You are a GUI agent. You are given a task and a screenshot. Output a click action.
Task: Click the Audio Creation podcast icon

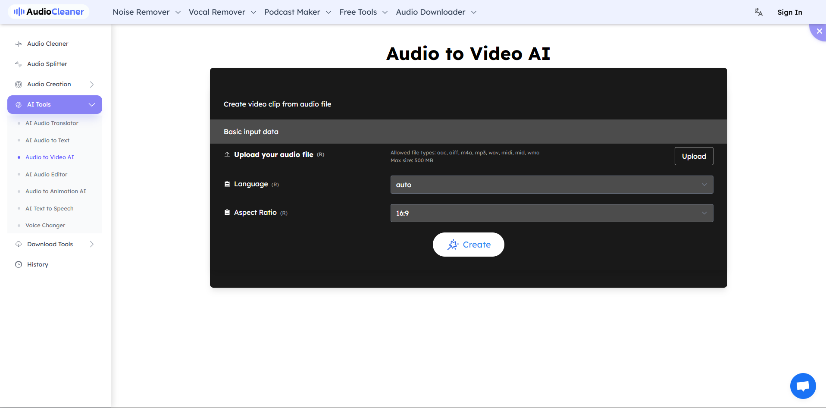[x=19, y=85]
